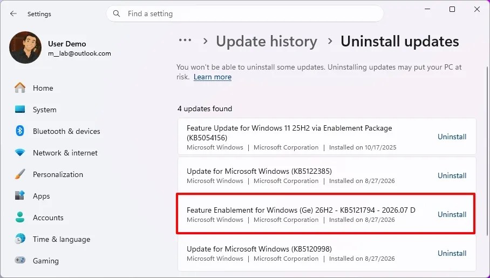Viewport: 490px width, 278px height.
Task: Maximize the Settings window
Action: (452, 9)
